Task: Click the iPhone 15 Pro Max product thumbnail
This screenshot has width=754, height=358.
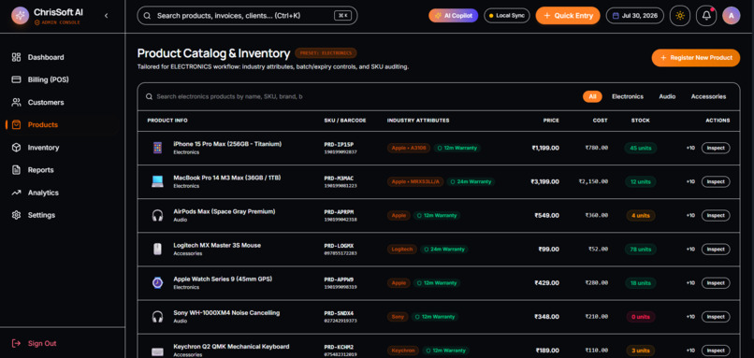Action: (157, 148)
